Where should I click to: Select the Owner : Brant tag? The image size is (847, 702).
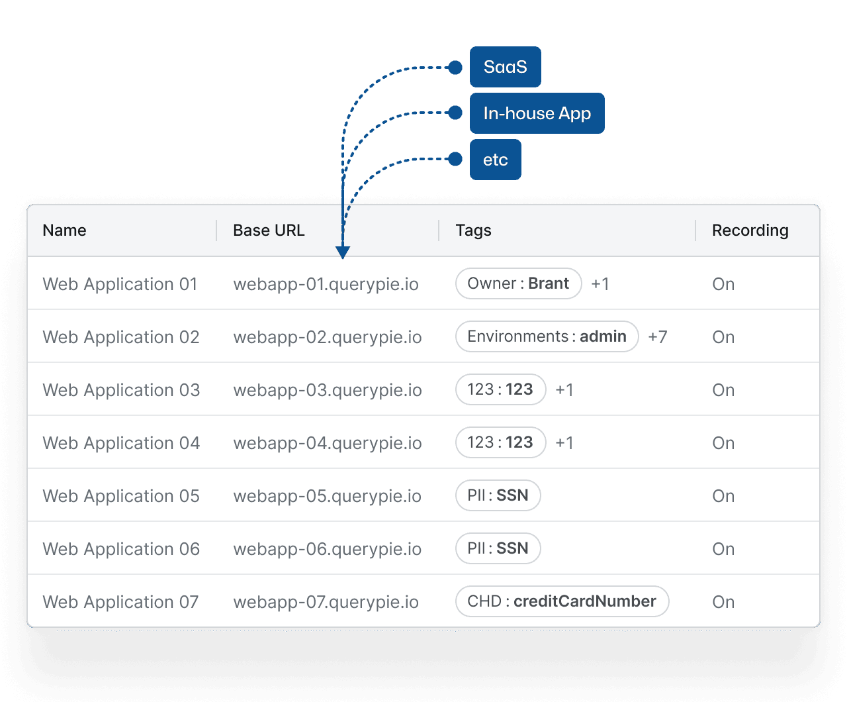[x=518, y=283]
